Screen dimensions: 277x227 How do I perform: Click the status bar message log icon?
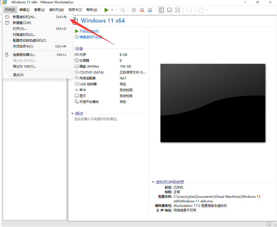269,224
